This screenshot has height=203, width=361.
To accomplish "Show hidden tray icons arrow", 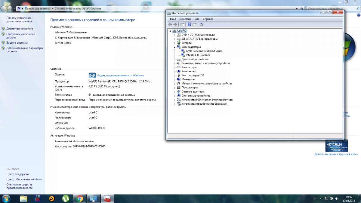I will point(321,198).
